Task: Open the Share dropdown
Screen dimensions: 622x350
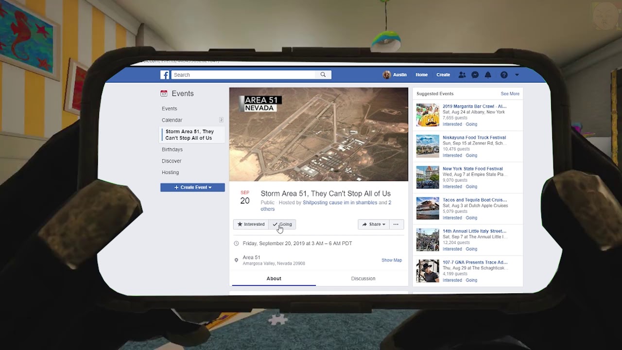Action: pos(374,224)
